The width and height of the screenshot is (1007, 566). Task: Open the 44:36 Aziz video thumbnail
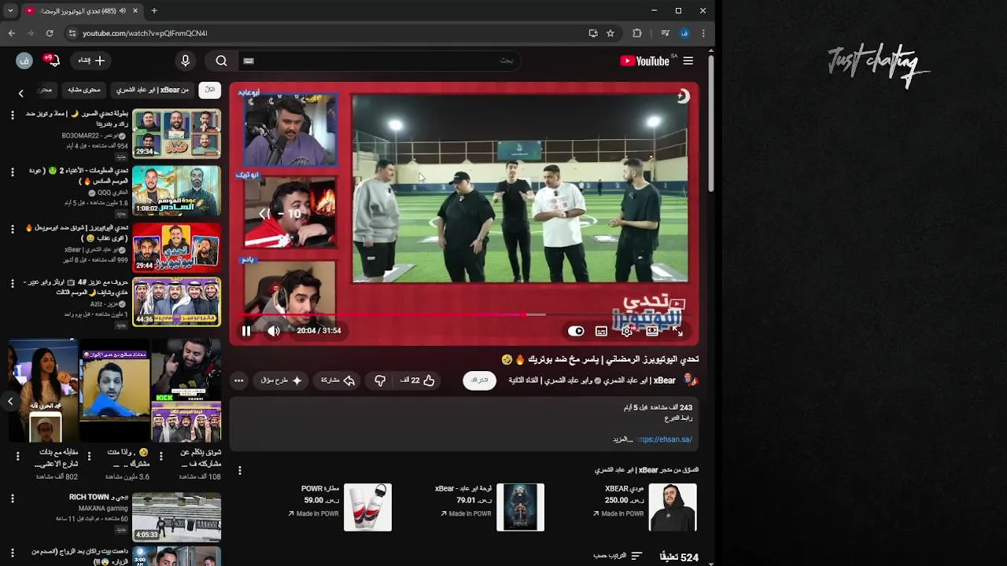pyautogui.click(x=176, y=302)
